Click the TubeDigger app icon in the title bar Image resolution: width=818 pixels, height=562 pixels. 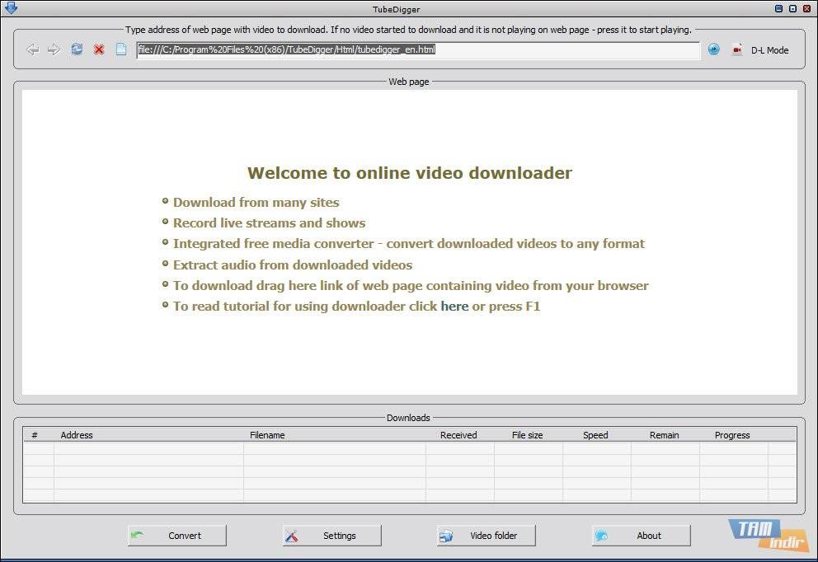(11, 9)
